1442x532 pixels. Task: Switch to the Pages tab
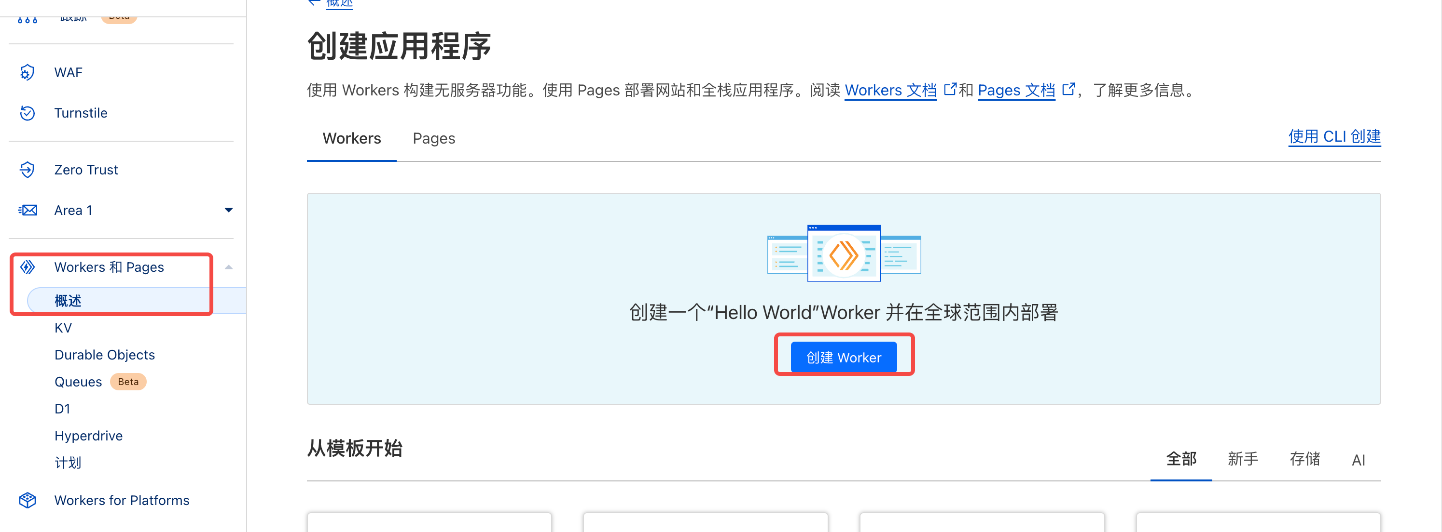tap(433, 138)
